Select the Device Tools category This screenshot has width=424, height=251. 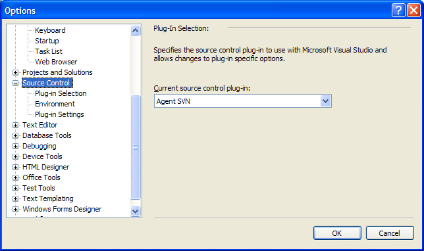(42, 156)
